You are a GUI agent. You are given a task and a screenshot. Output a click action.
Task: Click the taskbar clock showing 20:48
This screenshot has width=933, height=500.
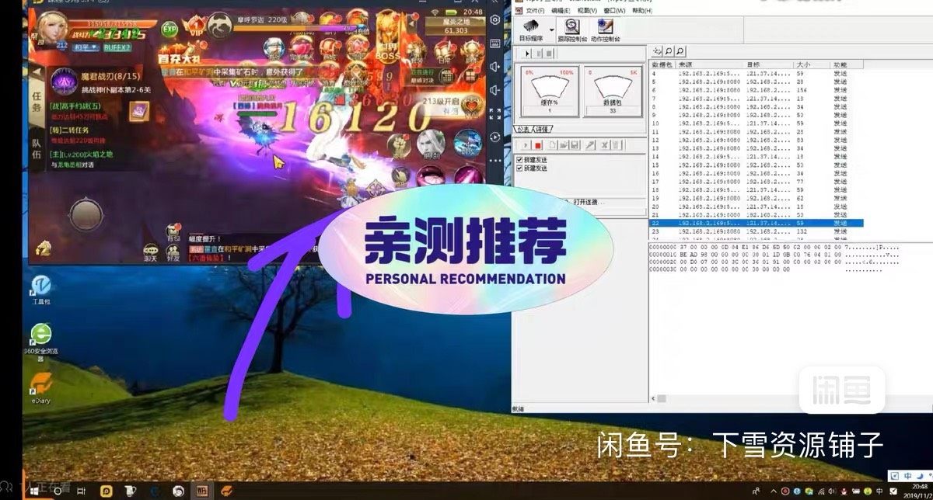click(x=920, y=487)
